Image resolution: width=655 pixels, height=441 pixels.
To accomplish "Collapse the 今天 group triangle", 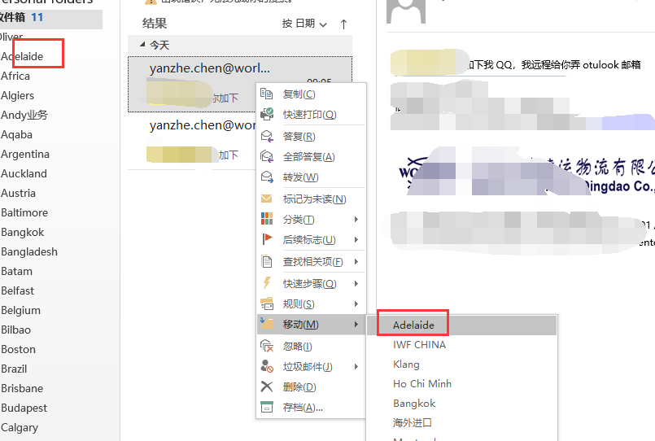I will [x=142, y=44].
